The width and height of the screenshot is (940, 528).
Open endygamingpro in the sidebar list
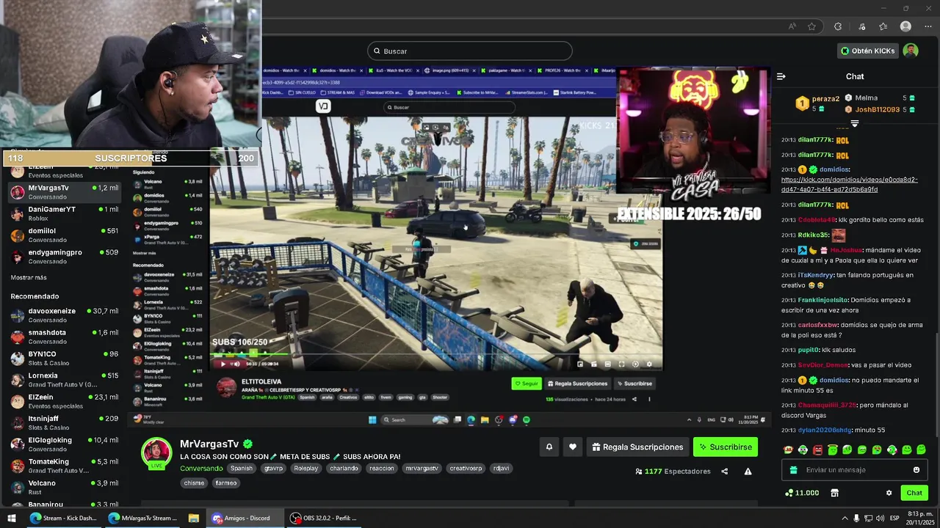[x=65, y=256]
